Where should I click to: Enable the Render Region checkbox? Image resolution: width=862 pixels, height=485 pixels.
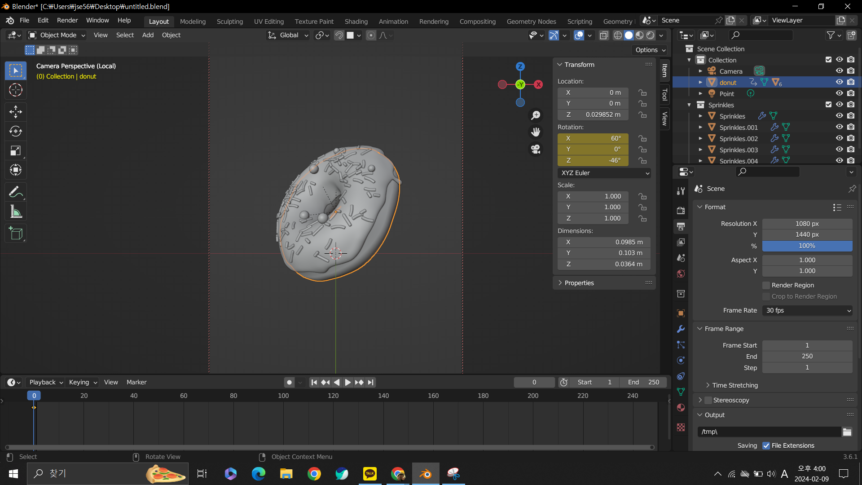coord(766,285)
